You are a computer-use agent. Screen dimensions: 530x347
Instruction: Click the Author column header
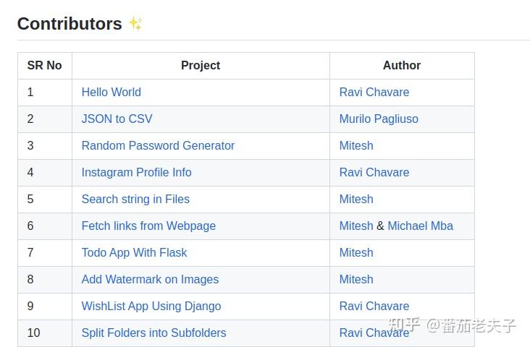click(402, 65)
